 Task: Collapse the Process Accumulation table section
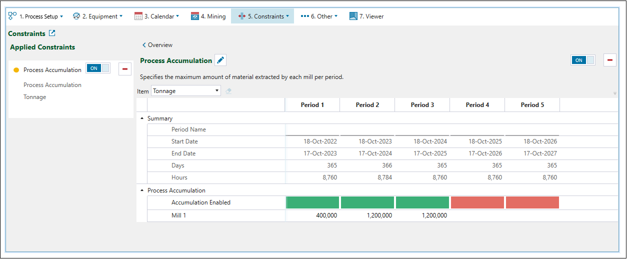142,190
